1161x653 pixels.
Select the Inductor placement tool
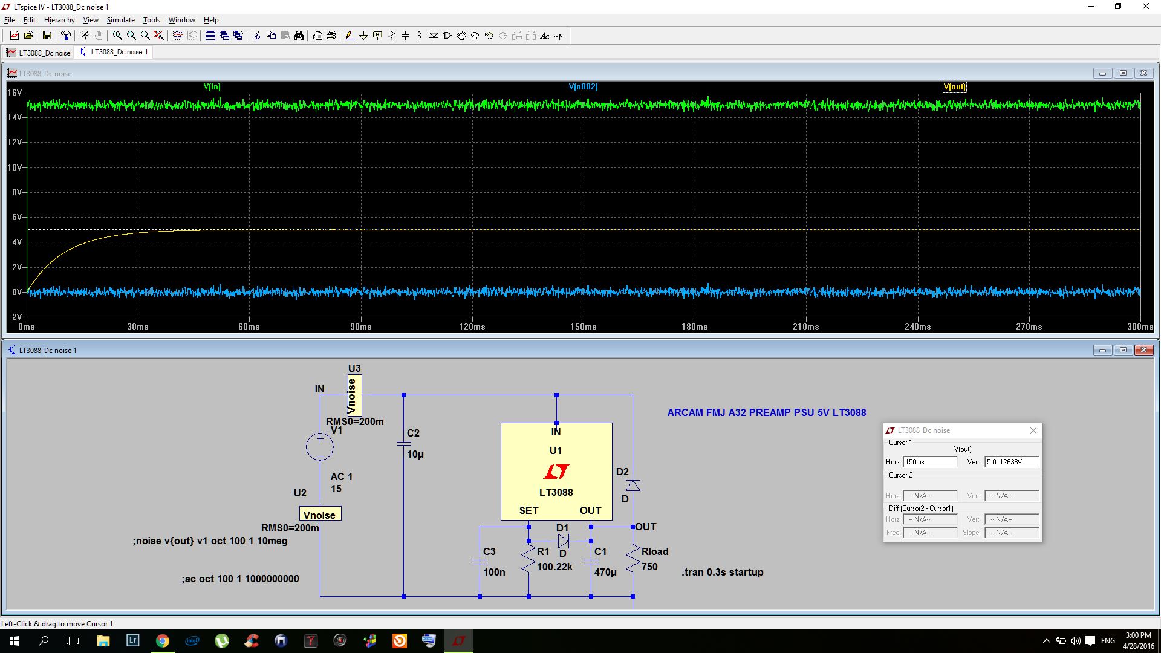click(419, 36)
